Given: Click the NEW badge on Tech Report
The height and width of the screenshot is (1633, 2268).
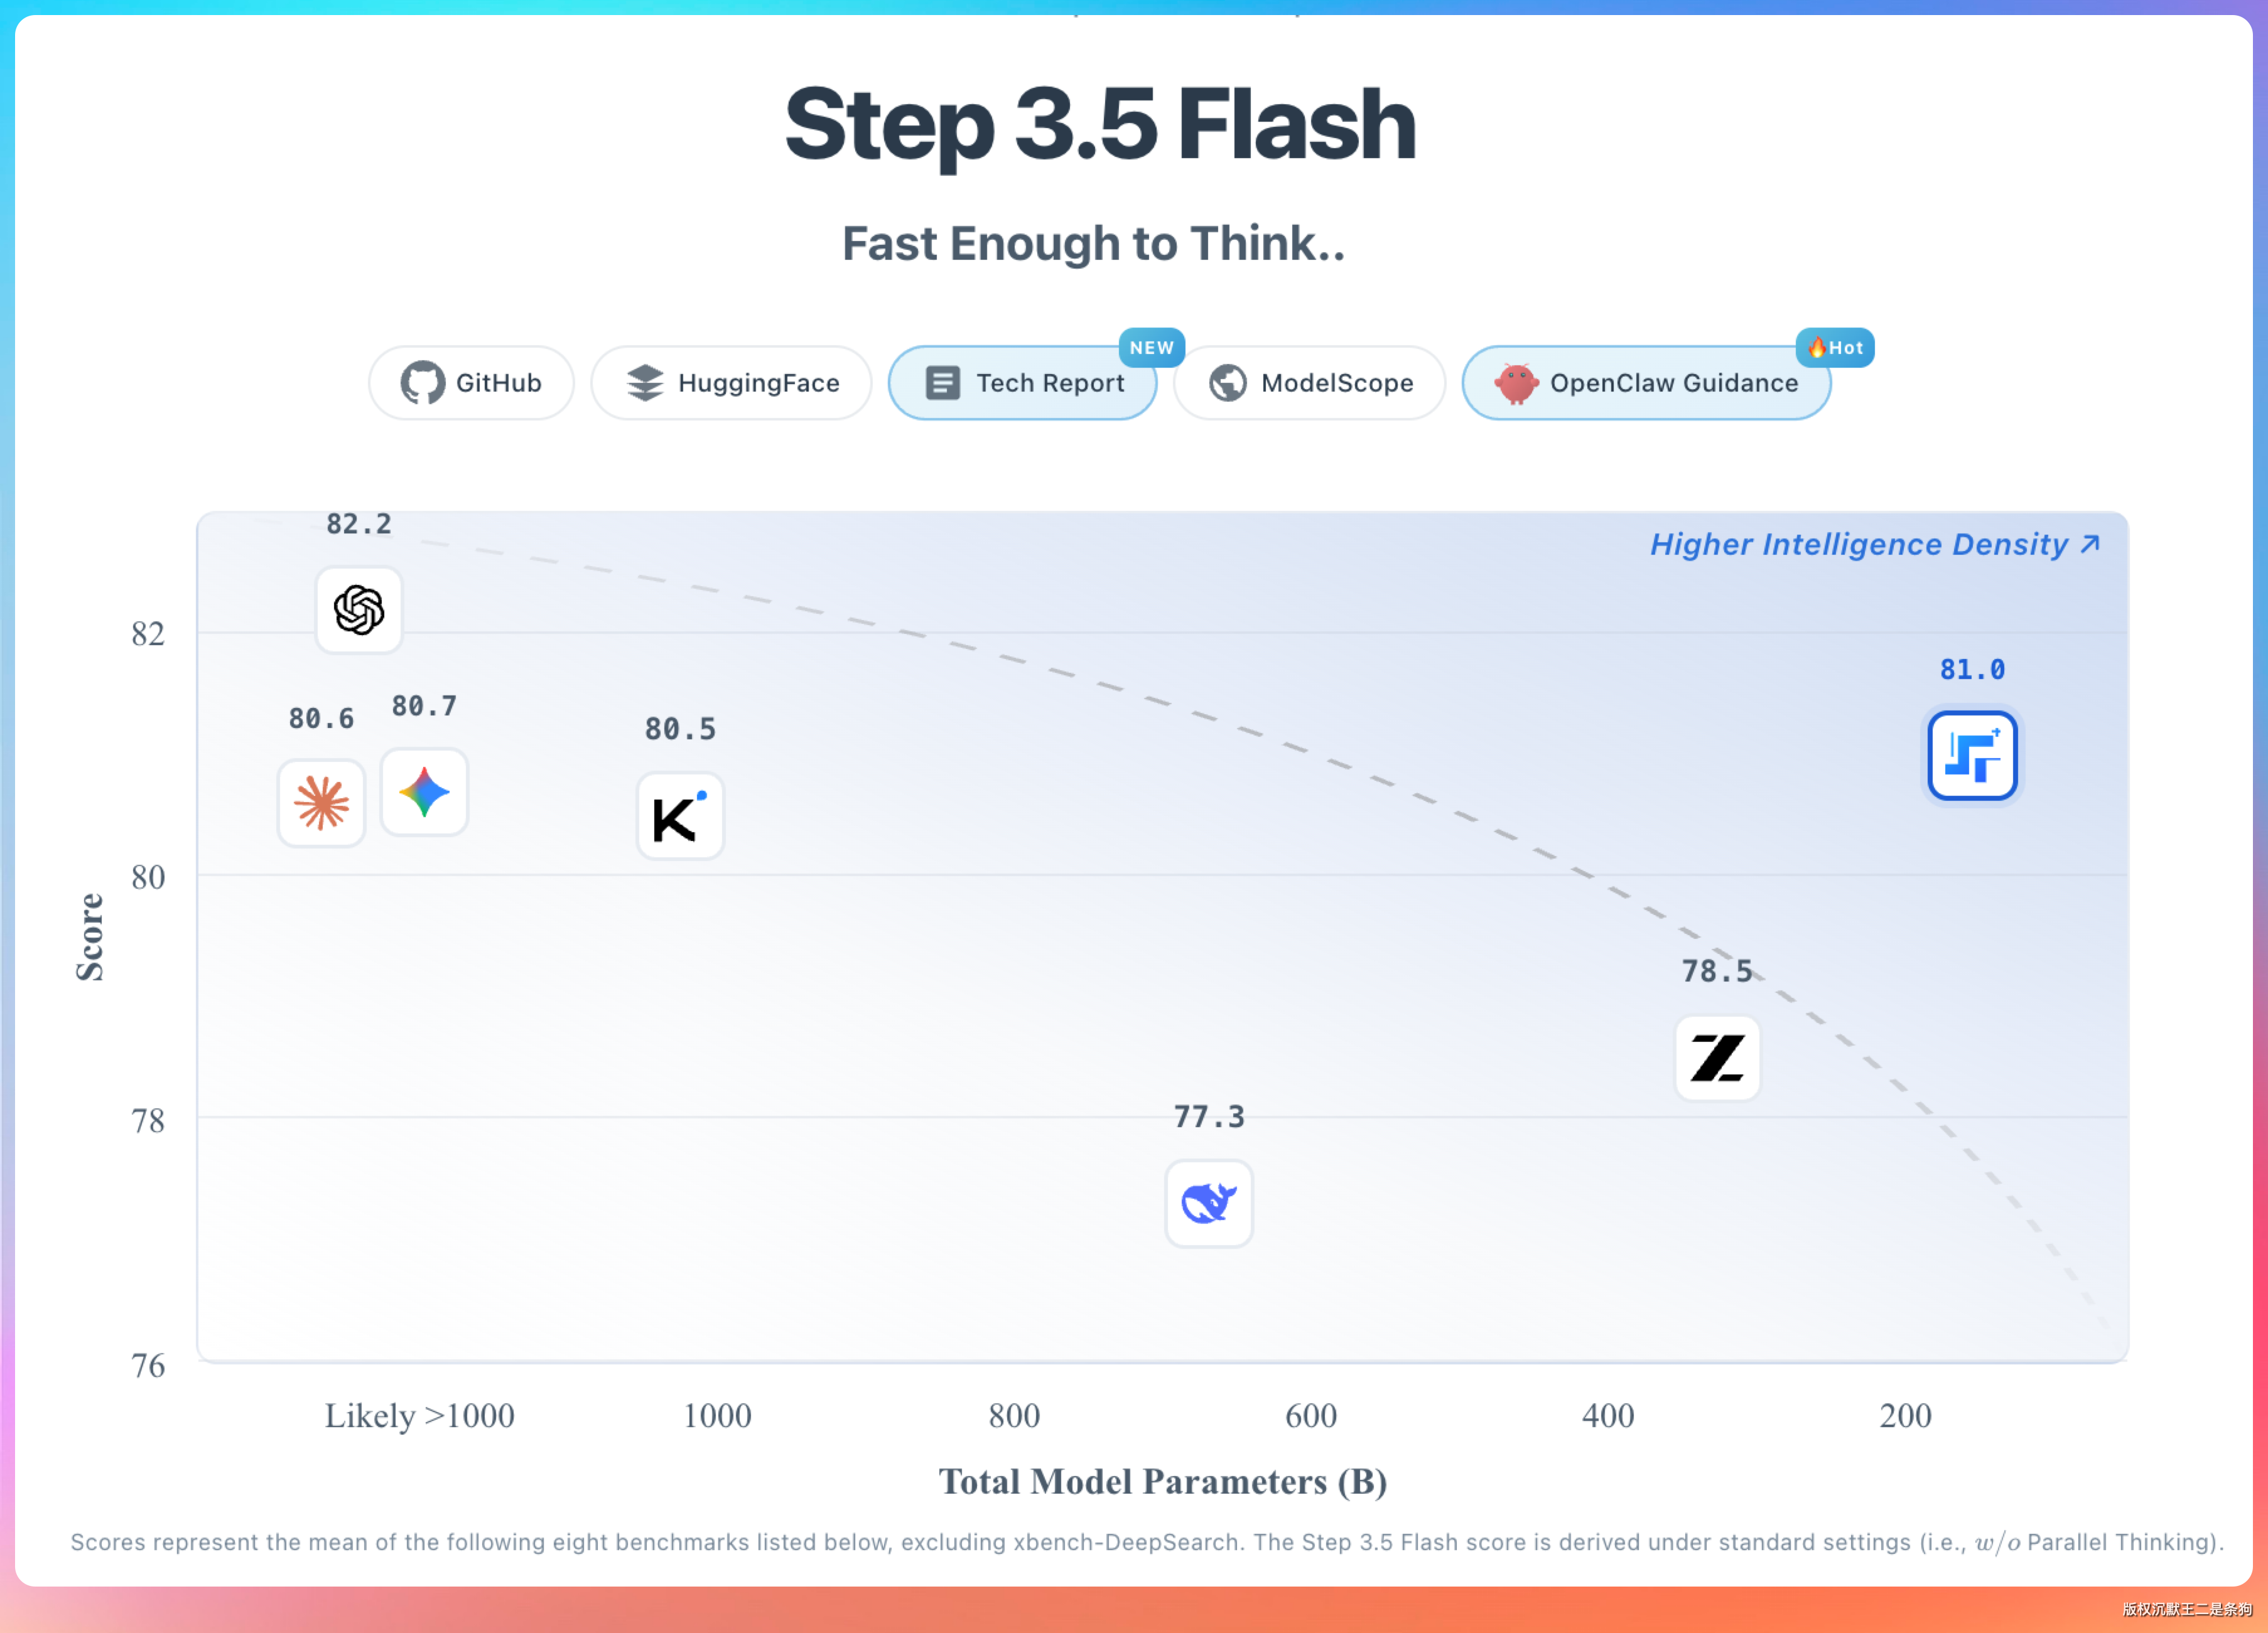Looking at the screenshot, I should (x=1151, y=348).
